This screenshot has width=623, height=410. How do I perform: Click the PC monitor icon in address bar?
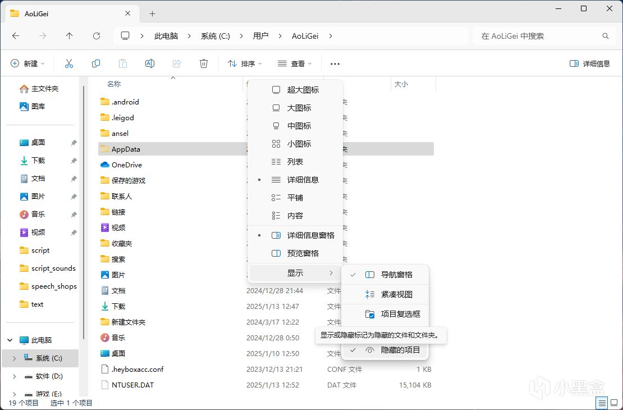coord(125,36)
